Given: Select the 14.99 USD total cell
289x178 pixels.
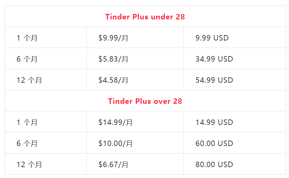Looking at the screenshot, I should pyautogui.click(x=214, y=122).
